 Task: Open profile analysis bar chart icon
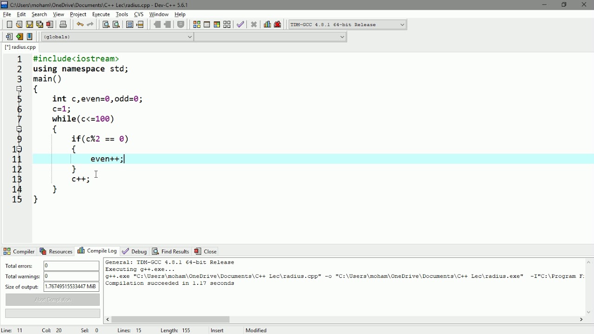click(x=267, y=25)
